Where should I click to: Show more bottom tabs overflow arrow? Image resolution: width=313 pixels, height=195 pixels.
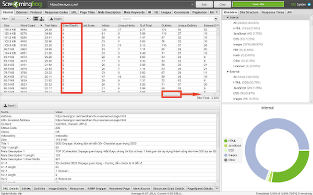(217, 189)
